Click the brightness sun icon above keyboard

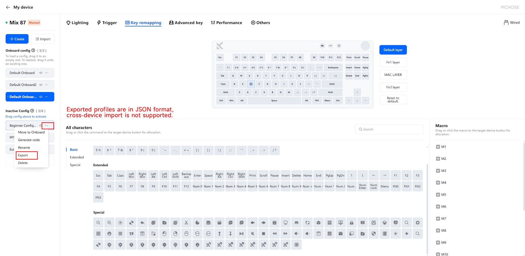pos(339,46)
